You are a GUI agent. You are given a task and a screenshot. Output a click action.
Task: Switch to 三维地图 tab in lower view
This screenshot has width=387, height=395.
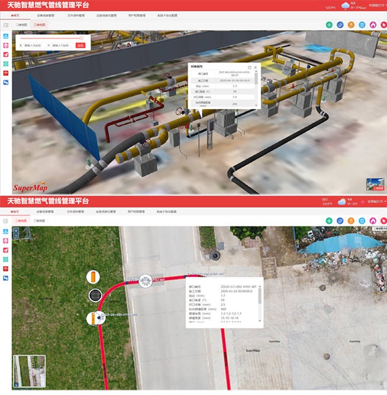(x=40, y=220)
